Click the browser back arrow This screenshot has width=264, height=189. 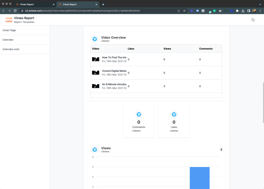point(4,11)
